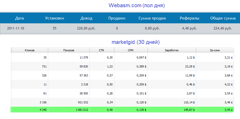
Task: Select the impressions cell 28 500
Action: point(83,93)
